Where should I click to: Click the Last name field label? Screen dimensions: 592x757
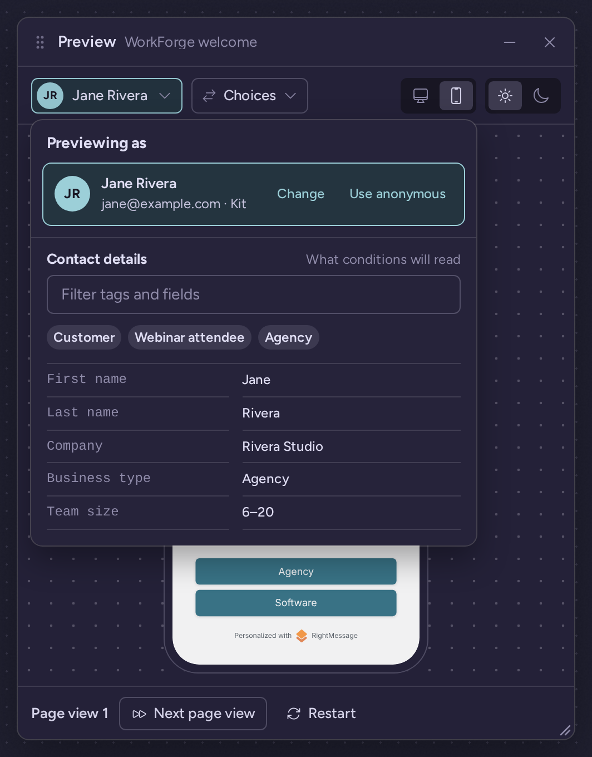point(83,412)
